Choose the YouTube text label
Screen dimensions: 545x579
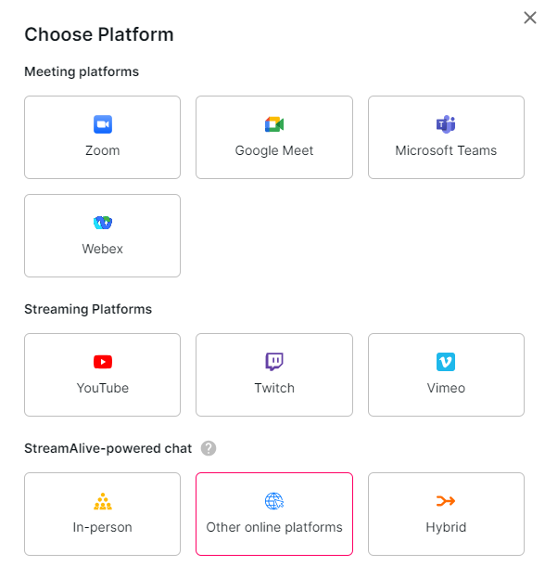(x=103, y=388)
